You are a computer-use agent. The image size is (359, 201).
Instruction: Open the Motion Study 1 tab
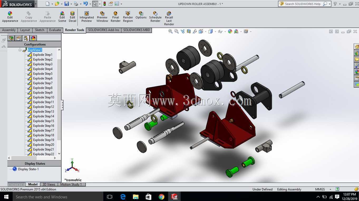(x=71, y=184)
